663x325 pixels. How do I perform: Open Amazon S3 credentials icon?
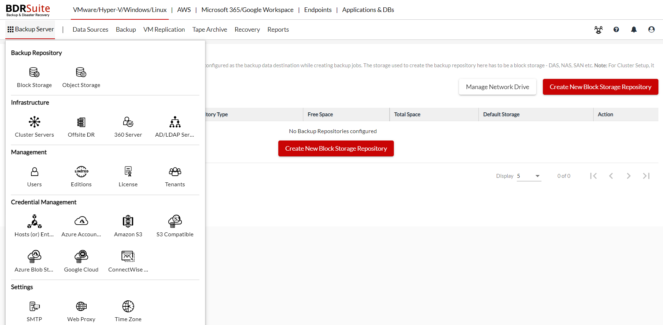[x=128, y=221]
